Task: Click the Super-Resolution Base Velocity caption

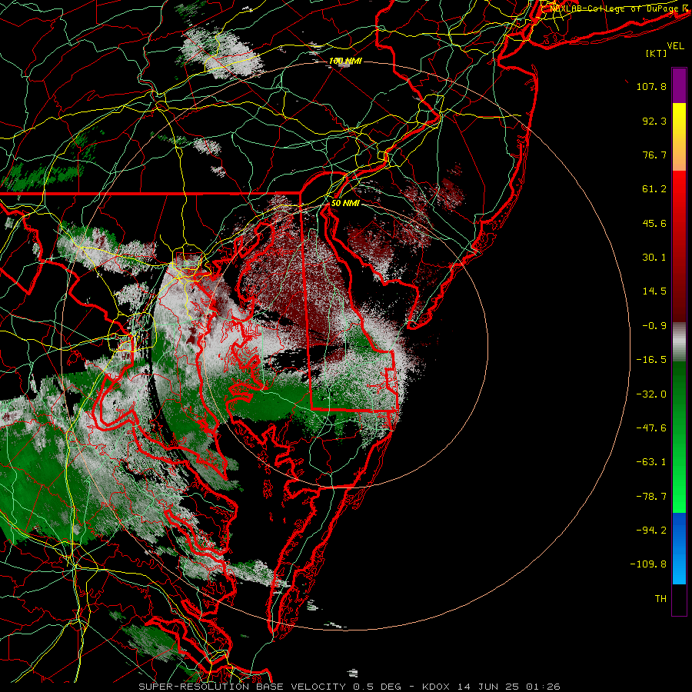Action: pyautogui.click(x=349, y=687)
